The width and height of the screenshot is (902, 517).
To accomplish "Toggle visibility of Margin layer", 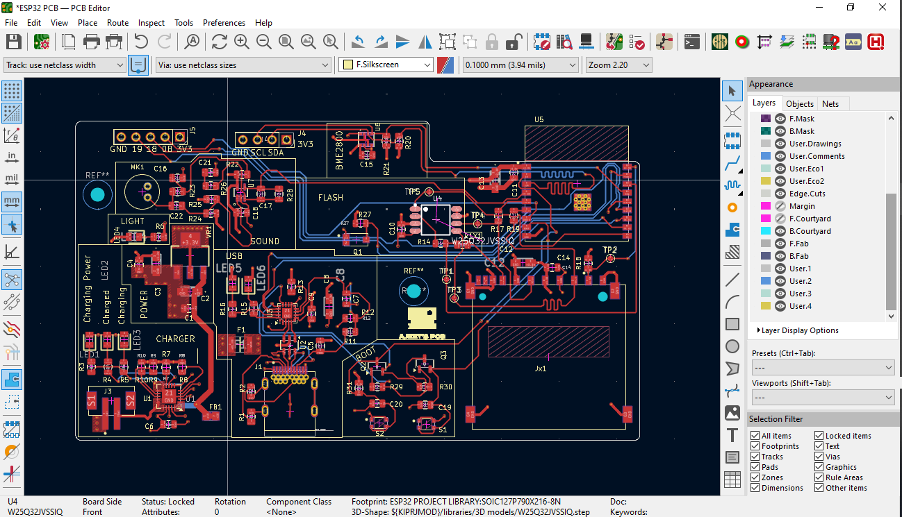I will (780, 206).
